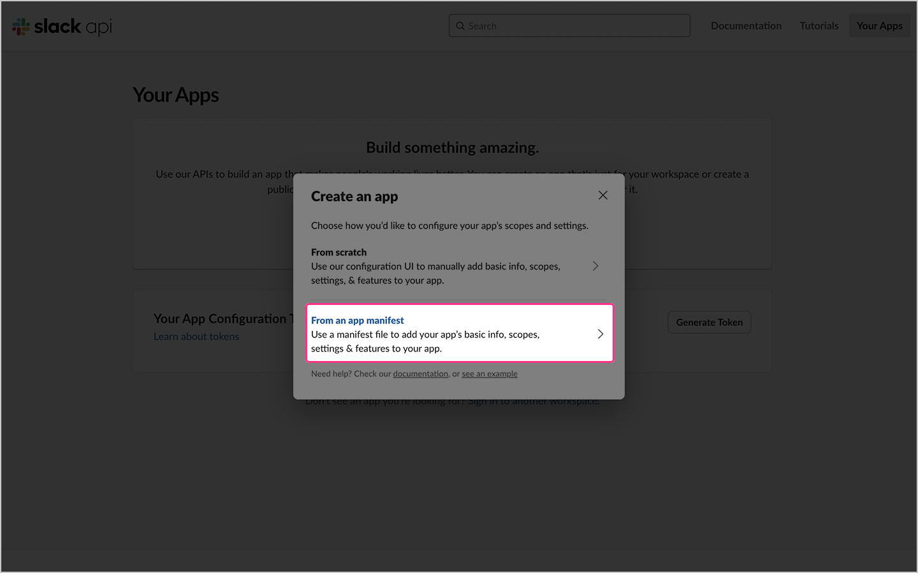The height and width of the screenshot is (573, 918).
Task: Click the magnifying glass search icon
Action: coord(460,26)
